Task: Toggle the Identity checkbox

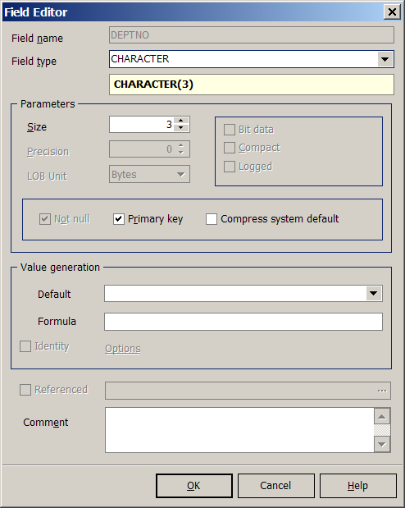Action: pos(25,346)
